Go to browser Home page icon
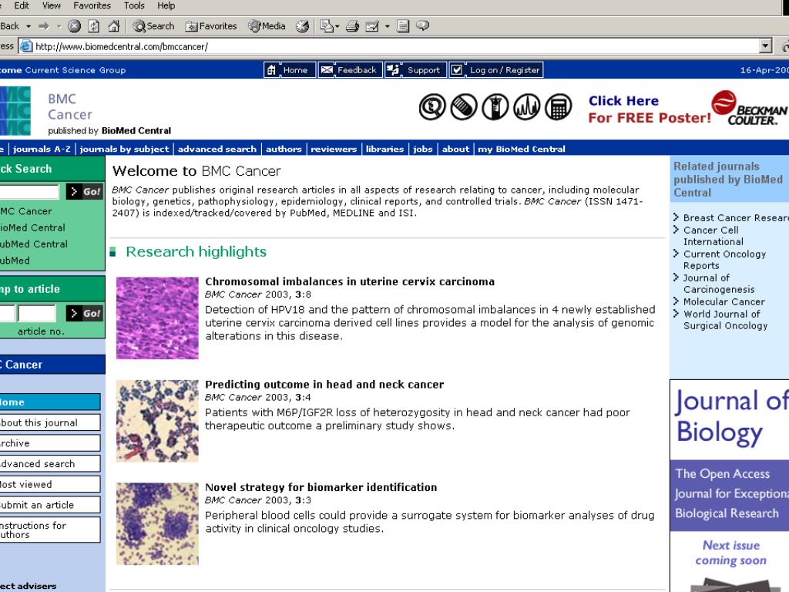Image resolution: width=789 pixels, height=592 pixels. tap(114, 26)
